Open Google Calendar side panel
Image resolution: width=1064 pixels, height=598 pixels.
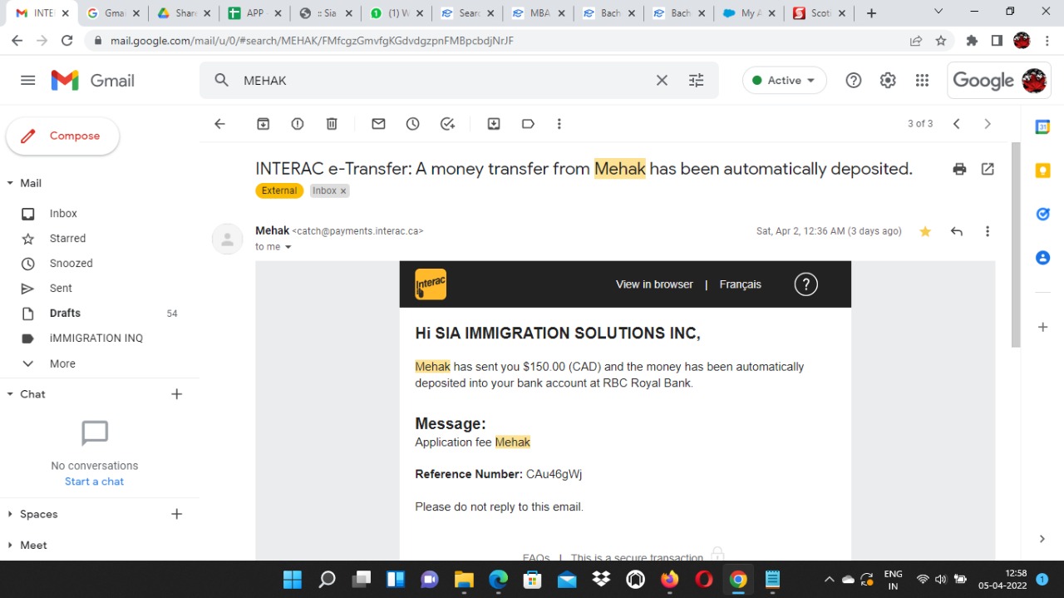coord(1042,127)
